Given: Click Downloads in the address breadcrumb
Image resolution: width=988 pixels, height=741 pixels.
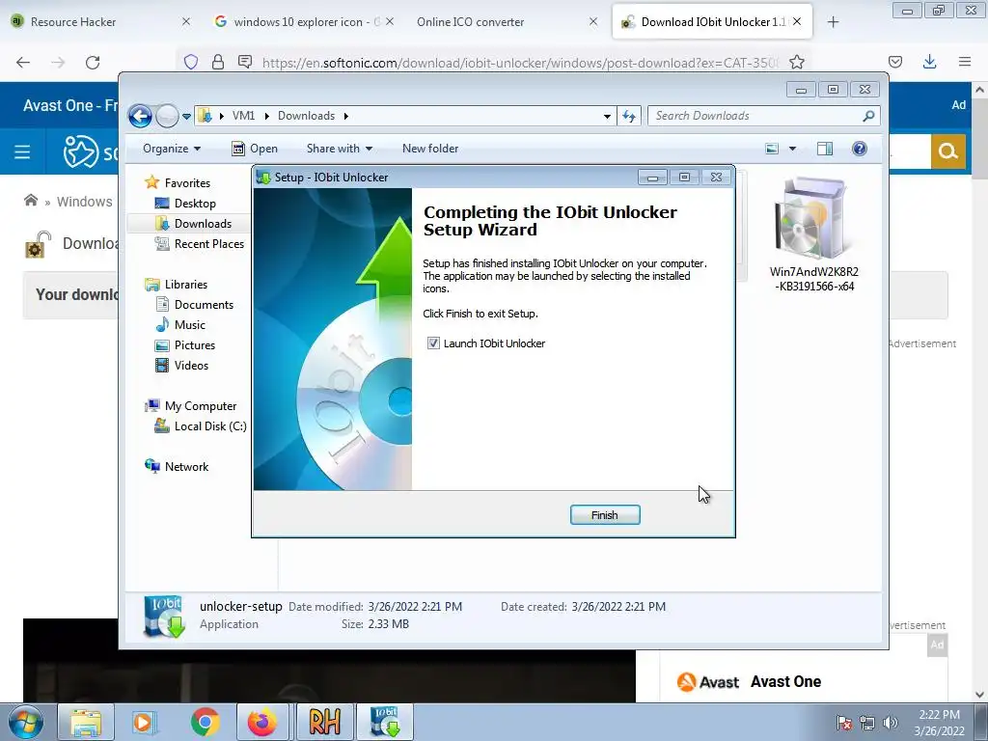Looking at the screenshot, I should click(306, 116).
